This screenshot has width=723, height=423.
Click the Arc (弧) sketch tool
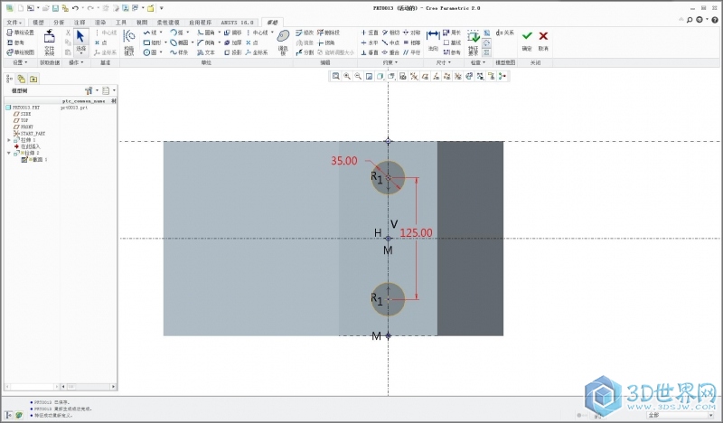[176, 33]
